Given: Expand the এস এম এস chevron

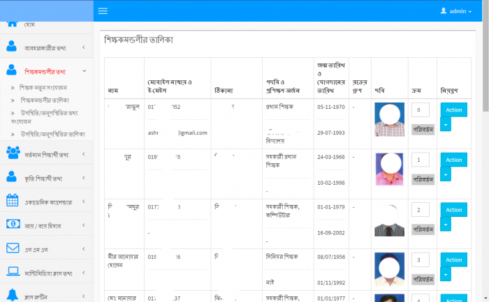Looking at the screenshot, I should pos(84,249).
